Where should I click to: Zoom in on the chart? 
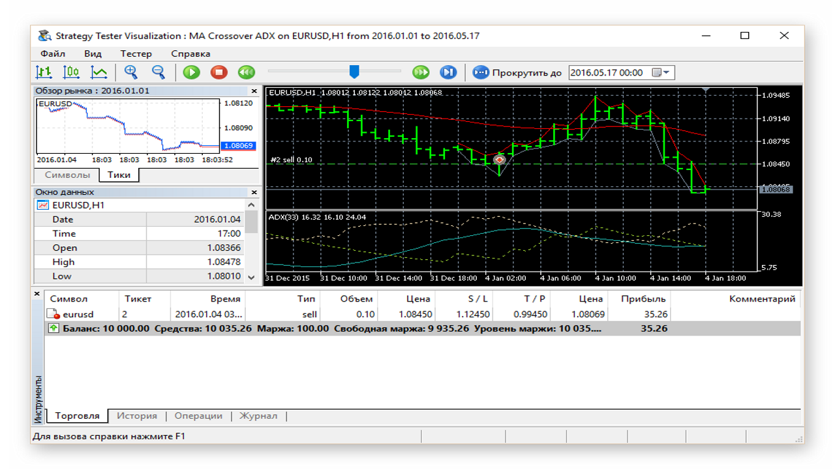[x=131, y=72]
